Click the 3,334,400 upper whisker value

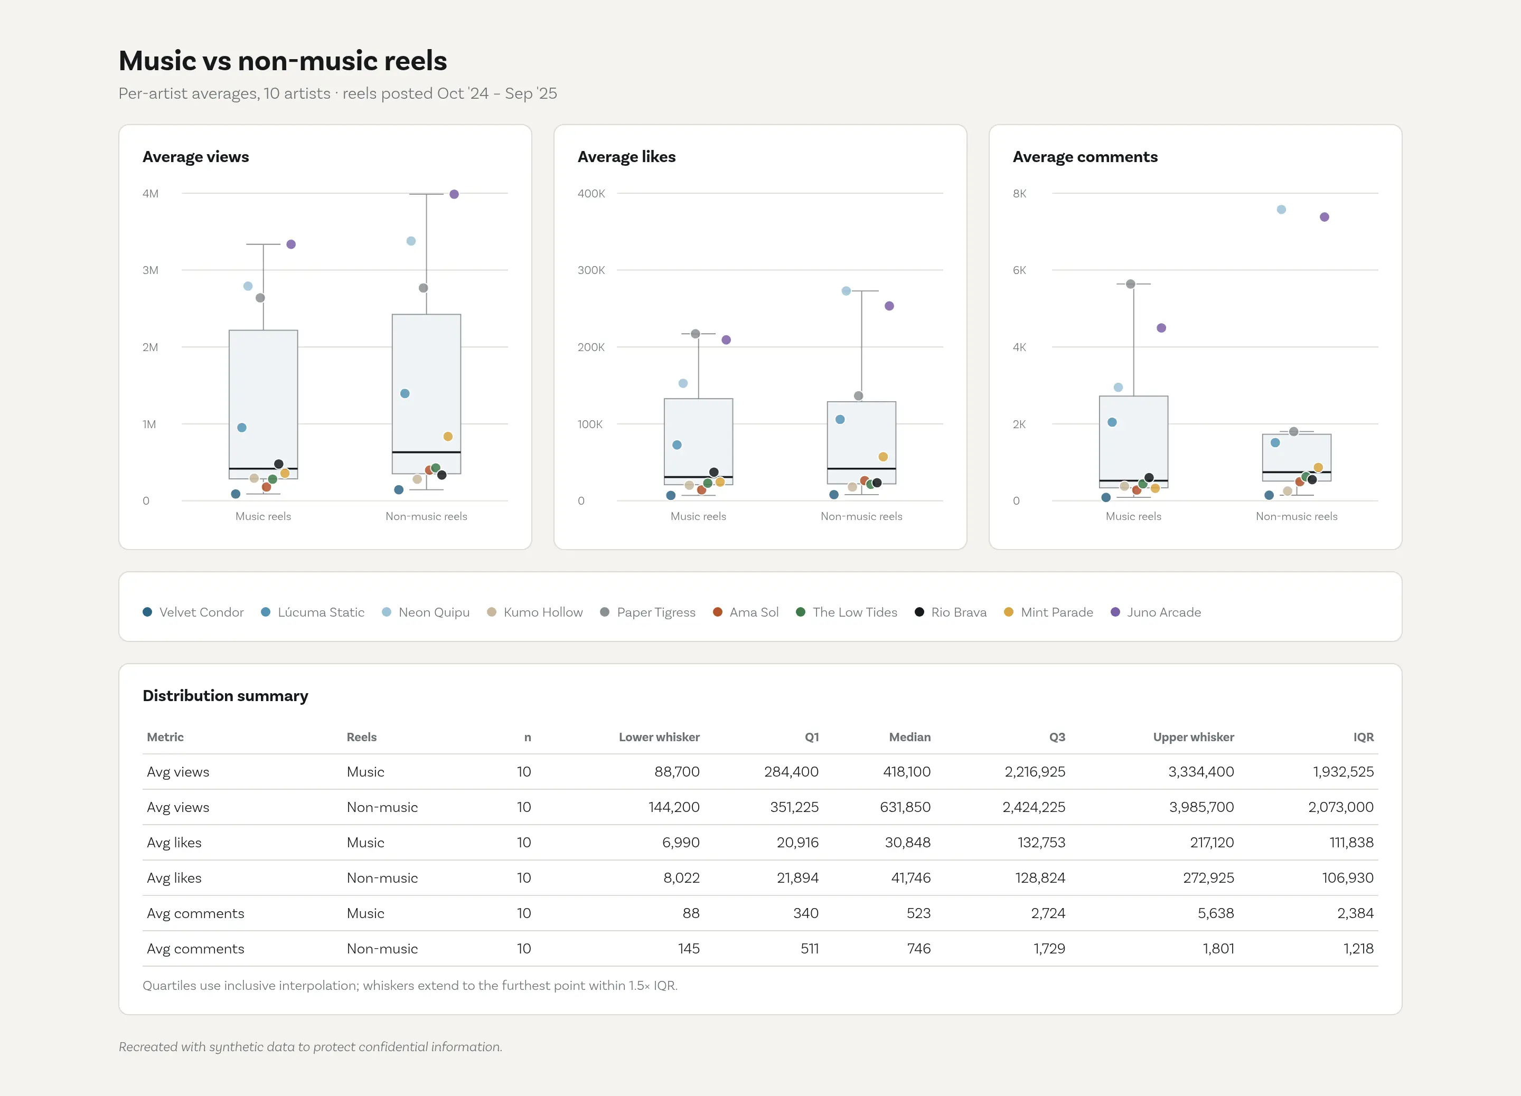point(1201,771)
